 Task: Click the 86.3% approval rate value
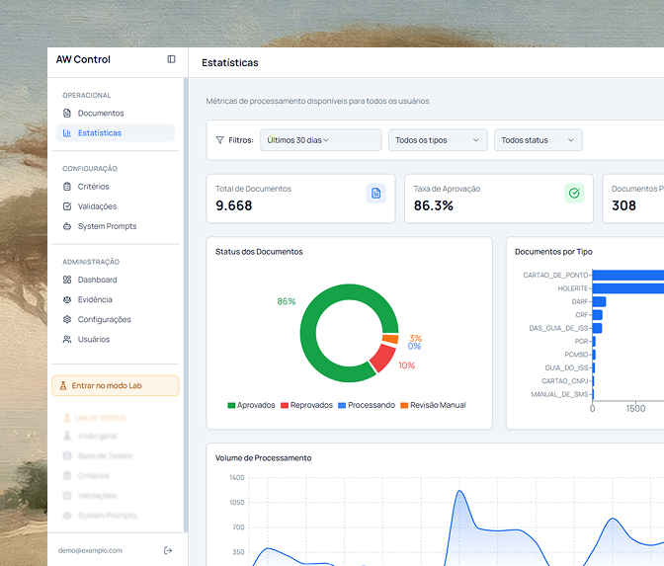click(433, 205)
